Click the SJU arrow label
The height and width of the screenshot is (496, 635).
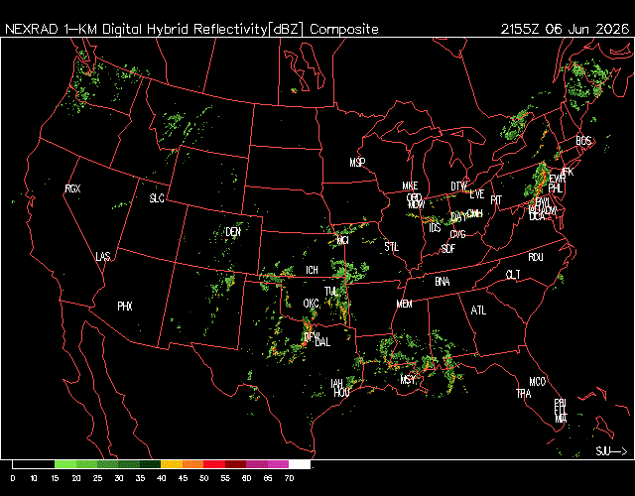(x=611, y=451)
